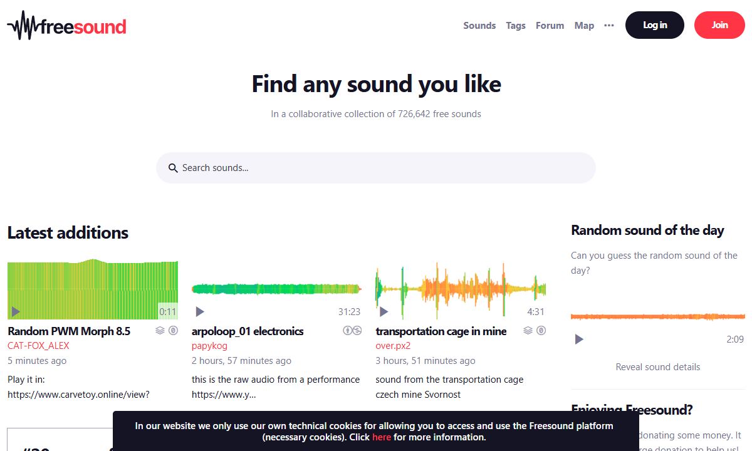This screenshot has width=752, height=451.
Task: Play the arpoloop_01 electronics sound
Action: tap(200, 311)
